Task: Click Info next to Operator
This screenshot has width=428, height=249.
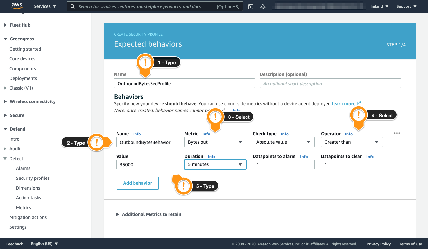Action: click(x=349, y=134)
